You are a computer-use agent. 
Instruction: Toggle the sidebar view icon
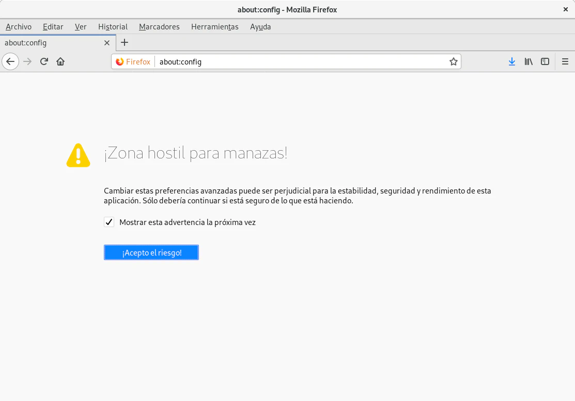tap(545, 61)
